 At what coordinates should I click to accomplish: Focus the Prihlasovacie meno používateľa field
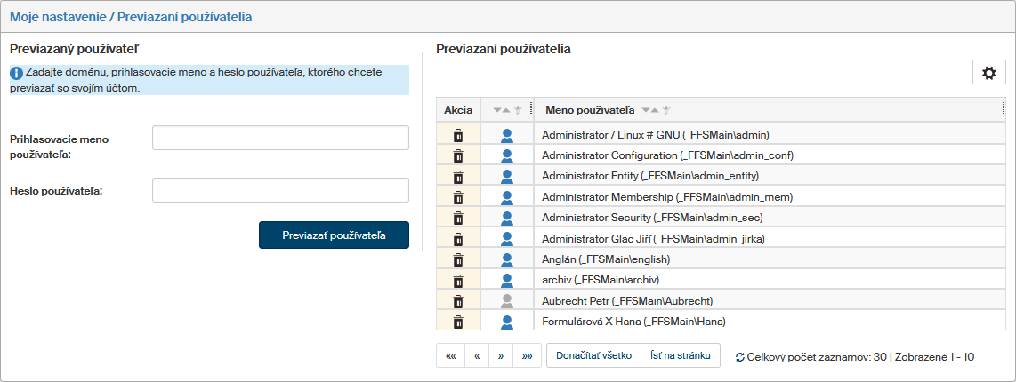tap(280, 139)
